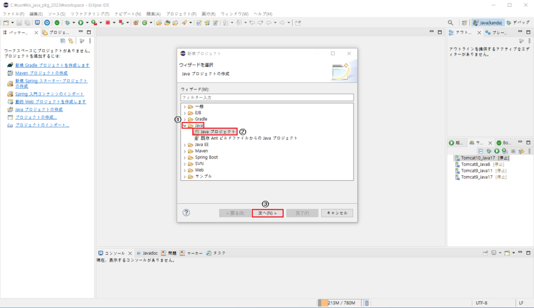Click the フィルター入力 filter text field
Image resolution: width=534 pixels, height=308 pixels.
[267, 97]
